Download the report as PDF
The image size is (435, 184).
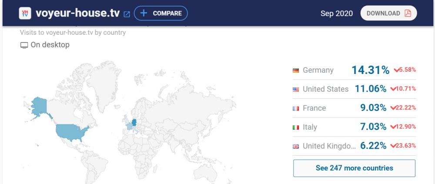point(388,13)
